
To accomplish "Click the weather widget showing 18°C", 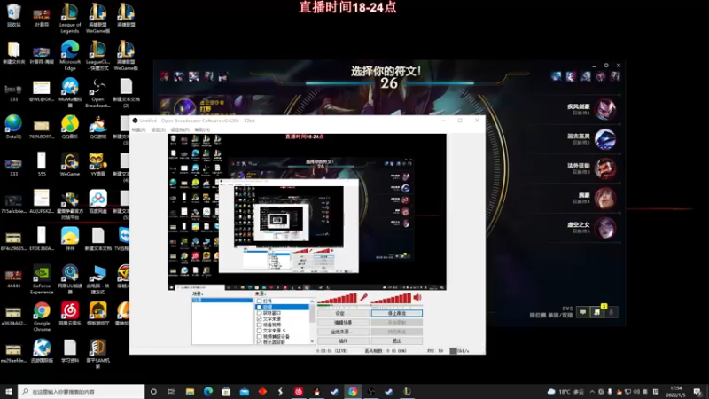I will pos(565,391).
